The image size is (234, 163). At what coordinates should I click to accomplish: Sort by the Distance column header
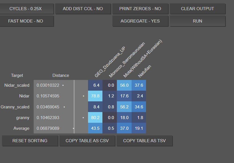coord(61,75)
